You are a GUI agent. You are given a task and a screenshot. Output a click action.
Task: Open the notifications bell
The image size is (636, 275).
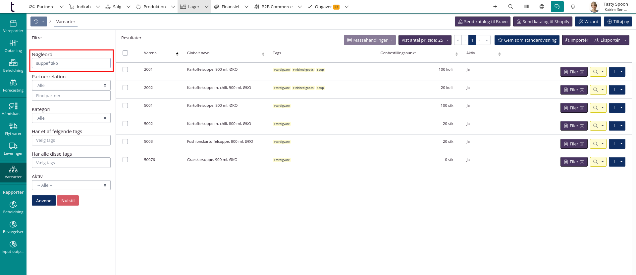(x=573, y=7)
